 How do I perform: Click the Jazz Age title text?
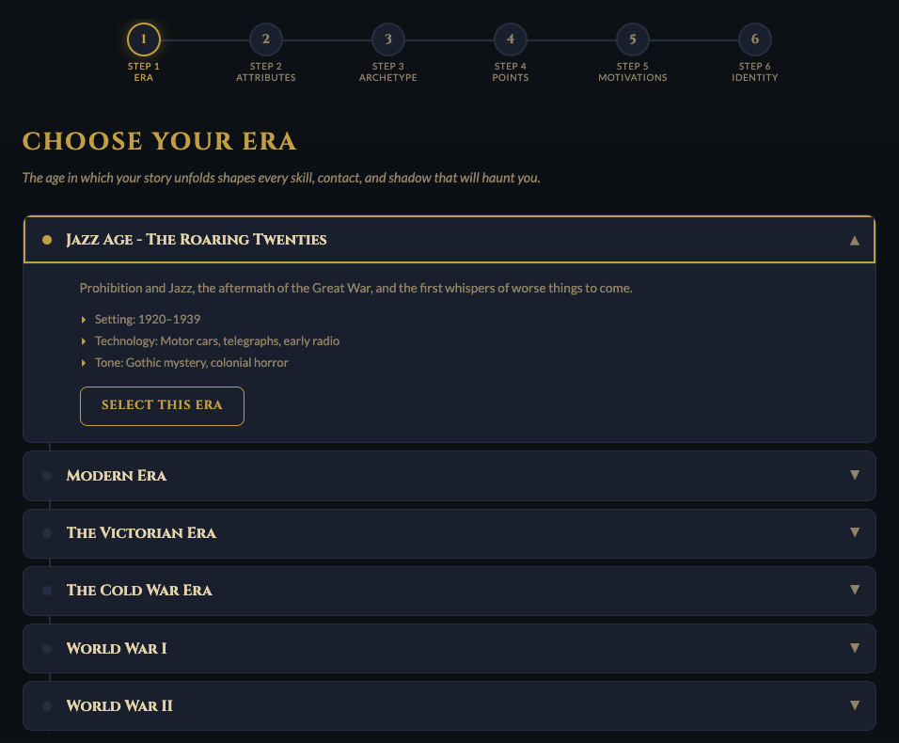coord(197,240)
